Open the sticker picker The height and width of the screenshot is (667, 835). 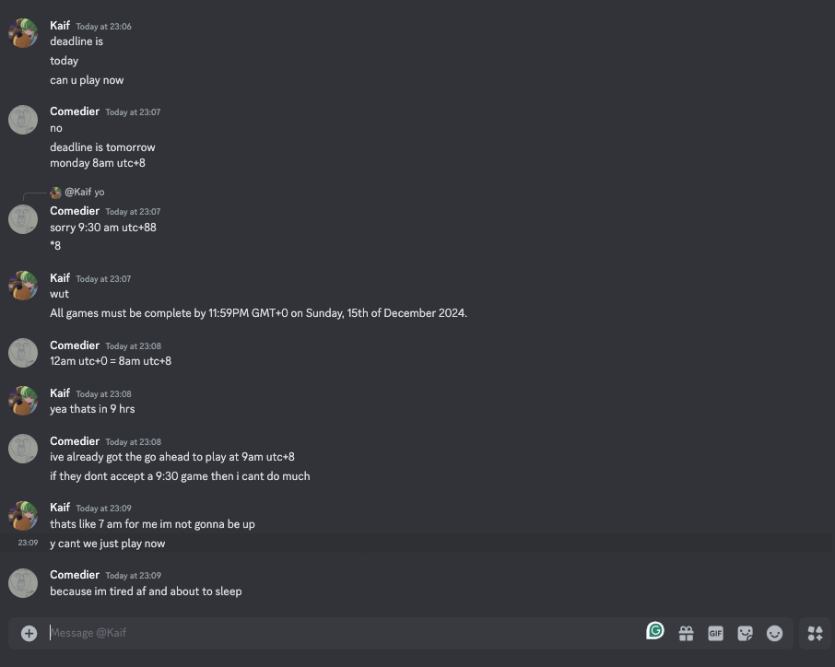(745, 633)
